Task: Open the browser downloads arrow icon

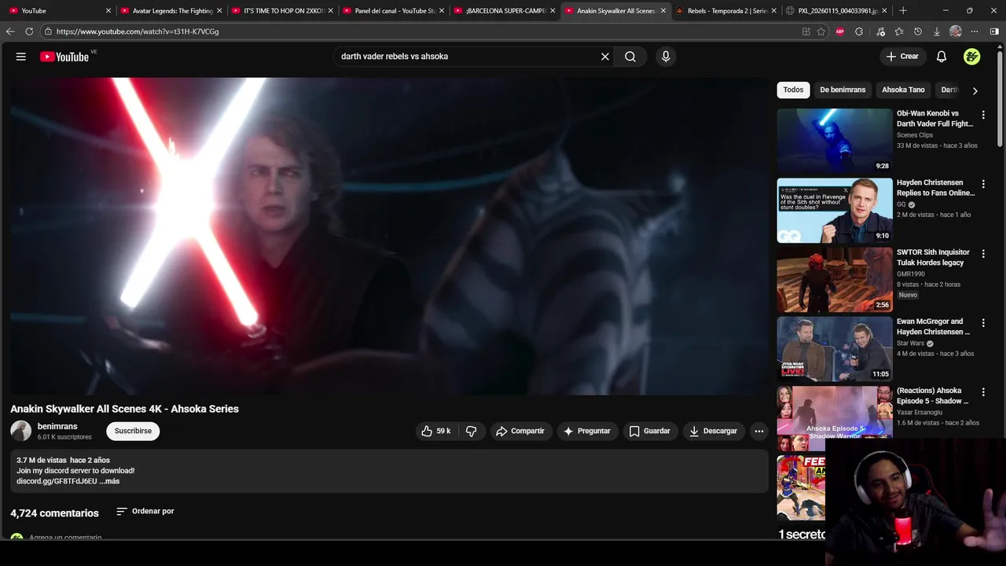Action: (x=937, y=31)
